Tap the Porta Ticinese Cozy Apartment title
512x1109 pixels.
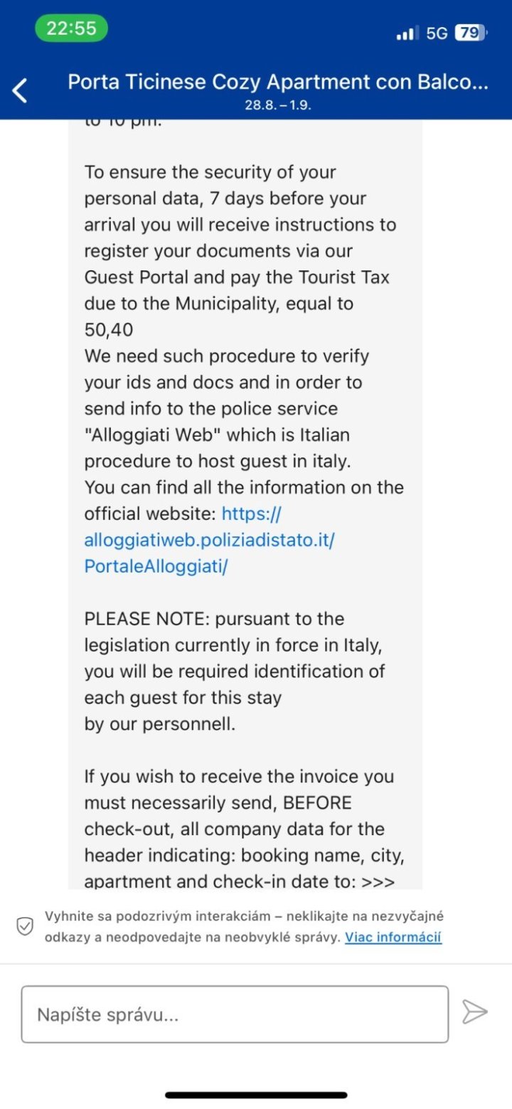pyautogui.click(x=278, y=83)
